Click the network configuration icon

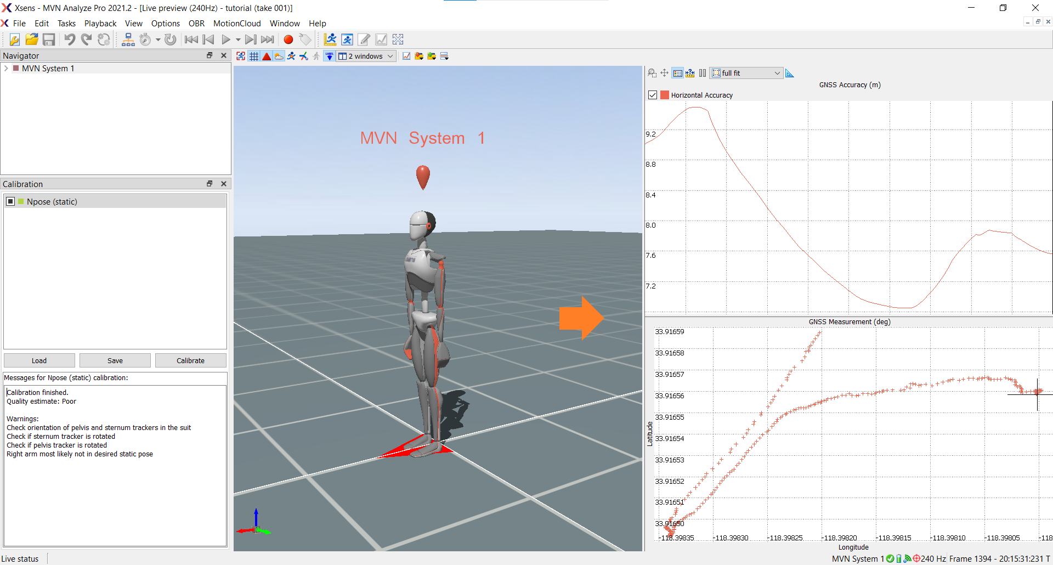click(x=128, y=39)
